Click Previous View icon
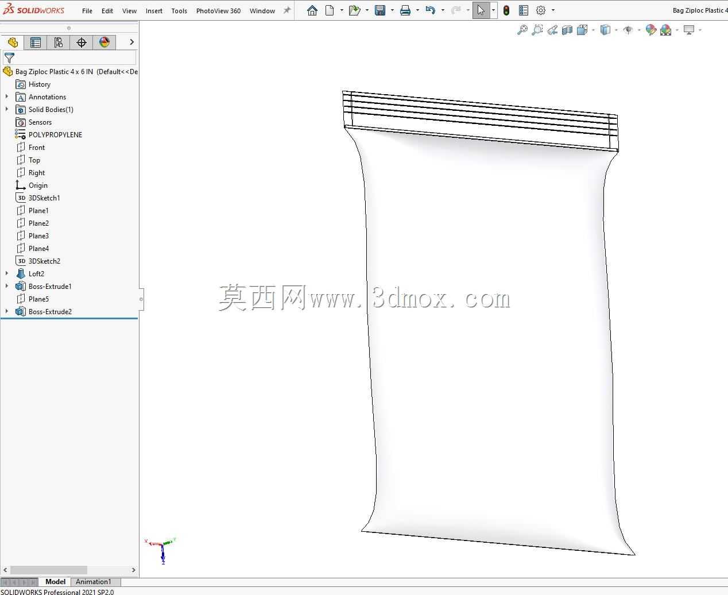728x595 pixels. coord(552,30)
